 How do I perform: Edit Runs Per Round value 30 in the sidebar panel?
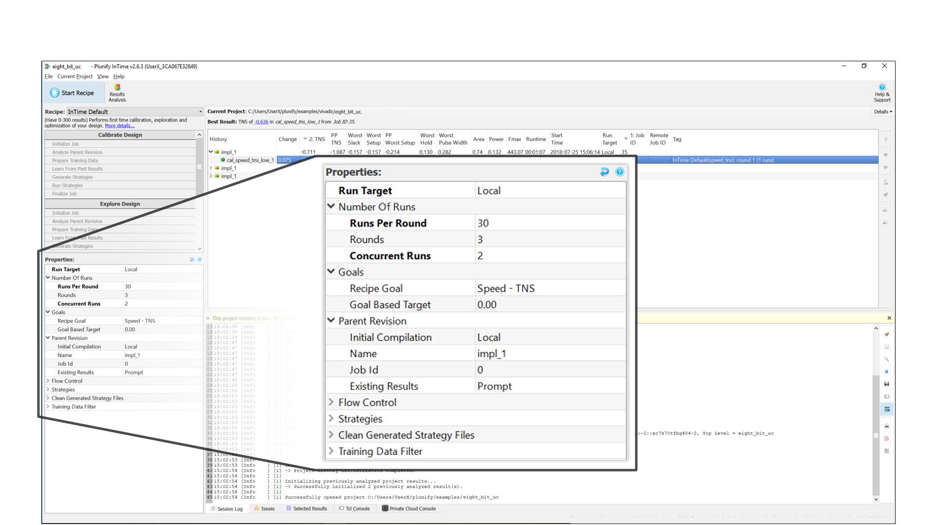(163, 287)
